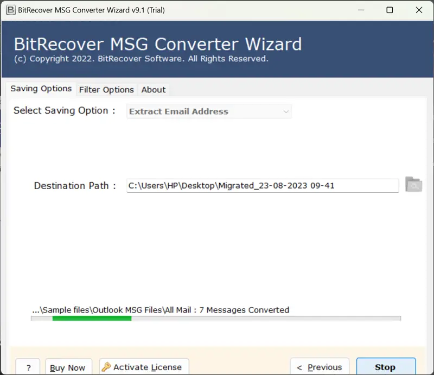Click the folder browse icon beside Destination Path
This screenshot has width=434, height=375.
(413, 185)
